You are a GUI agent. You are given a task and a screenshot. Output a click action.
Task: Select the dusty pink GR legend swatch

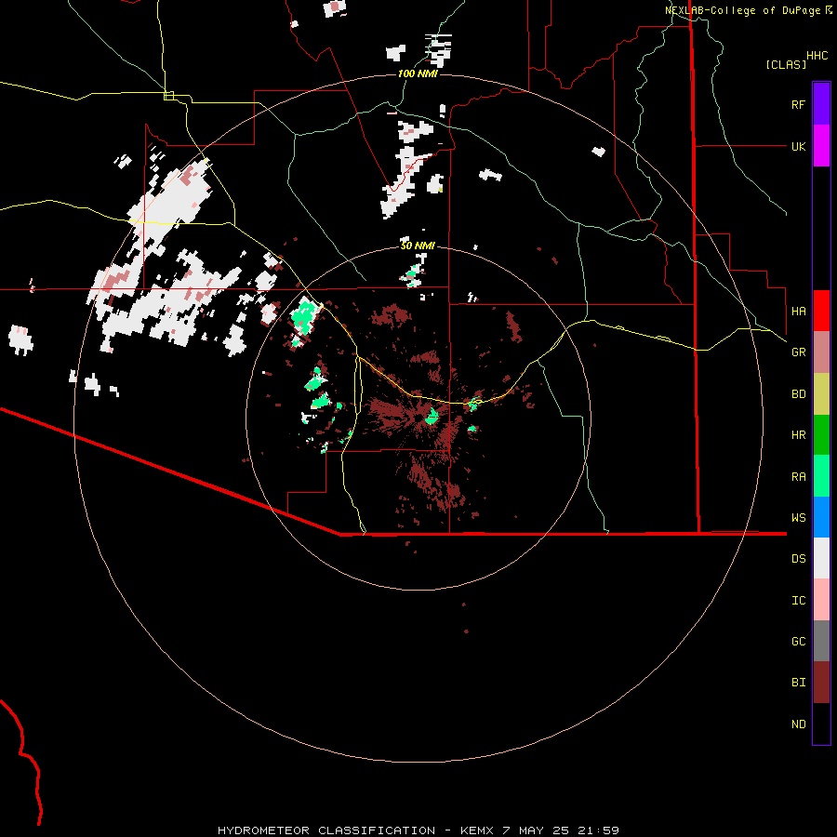coord(821,352)
